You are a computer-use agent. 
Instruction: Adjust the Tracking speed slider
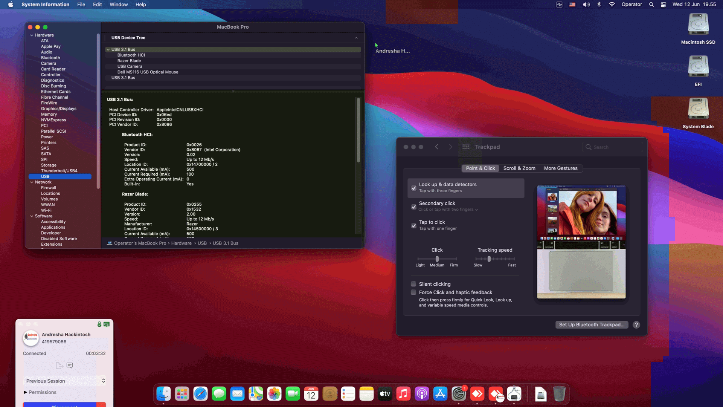[x=495, y=259]
